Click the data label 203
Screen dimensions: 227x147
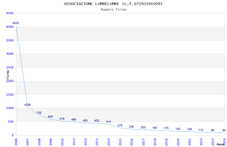pos(143,127)
